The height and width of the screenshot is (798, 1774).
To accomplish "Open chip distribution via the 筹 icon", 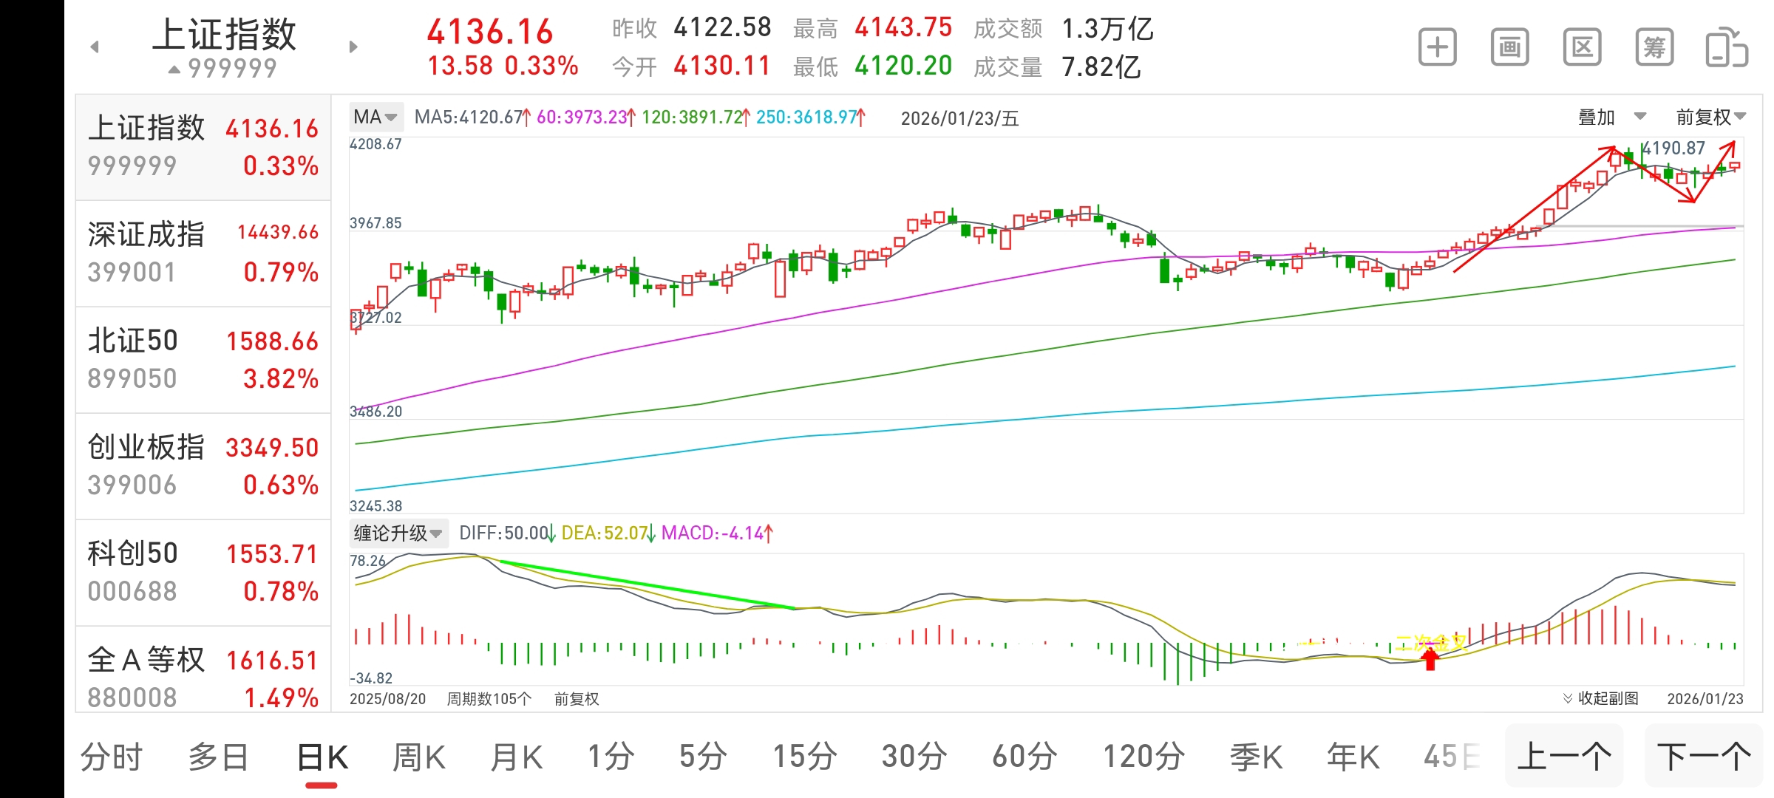I will [1654, 46].
